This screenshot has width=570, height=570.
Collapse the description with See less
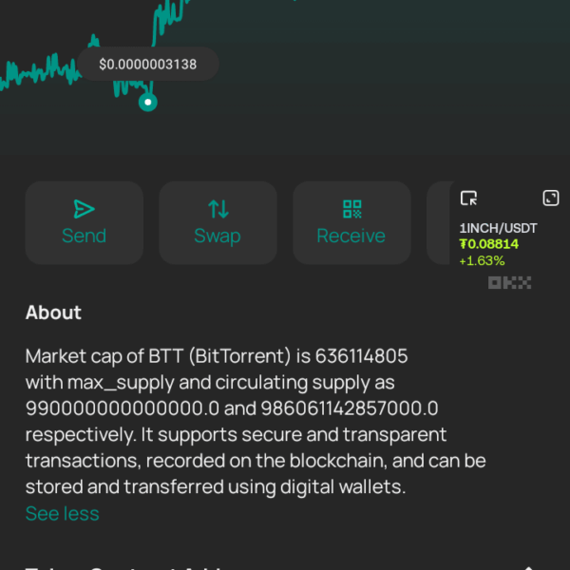pyautogui.click(x=62, y=514)
